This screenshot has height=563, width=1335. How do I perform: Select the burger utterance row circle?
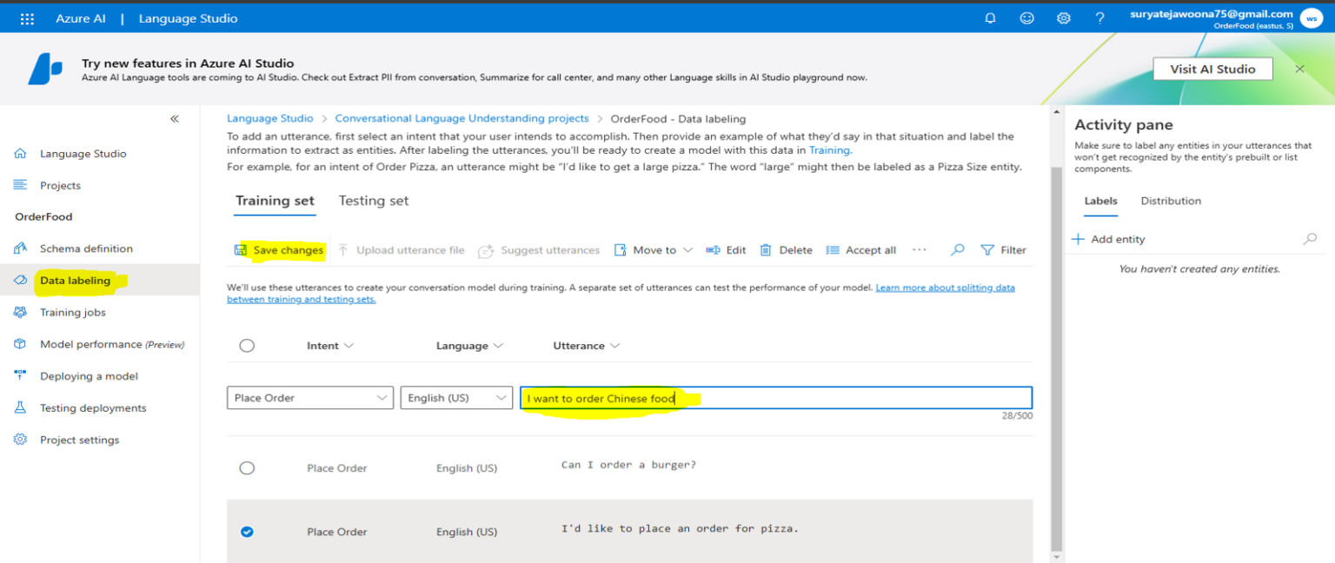[x=247, y=467]
